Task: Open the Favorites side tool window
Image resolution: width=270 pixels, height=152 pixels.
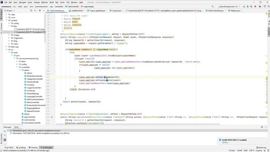Action: pos(1,139)
